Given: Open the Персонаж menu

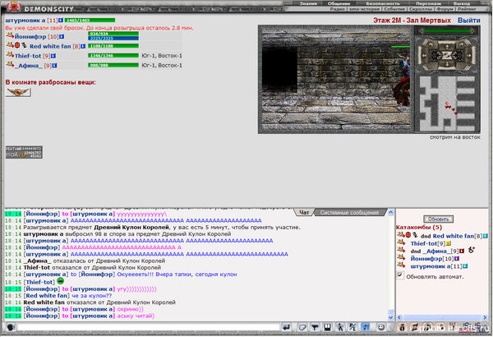Looking at the screenshot, I should click(x=429, y=3).
